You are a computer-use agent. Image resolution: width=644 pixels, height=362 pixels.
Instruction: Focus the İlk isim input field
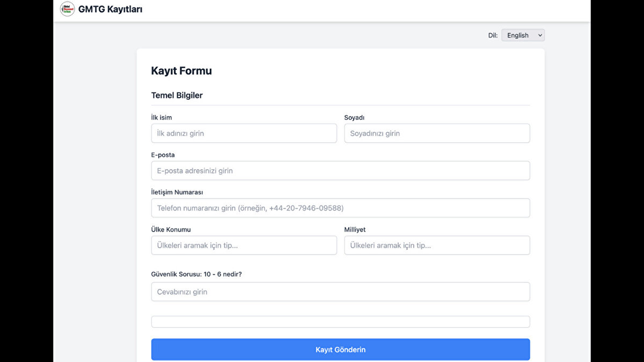pyautogui.click(x=244, y=133)
